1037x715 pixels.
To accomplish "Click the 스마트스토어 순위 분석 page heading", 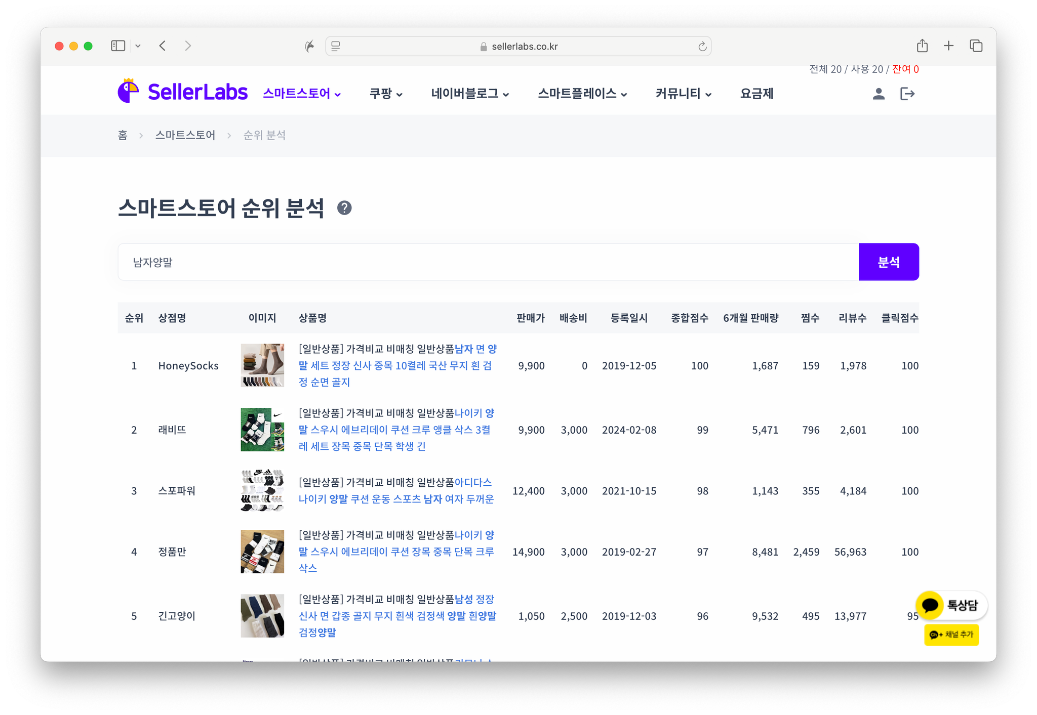I will pos(221,208).
